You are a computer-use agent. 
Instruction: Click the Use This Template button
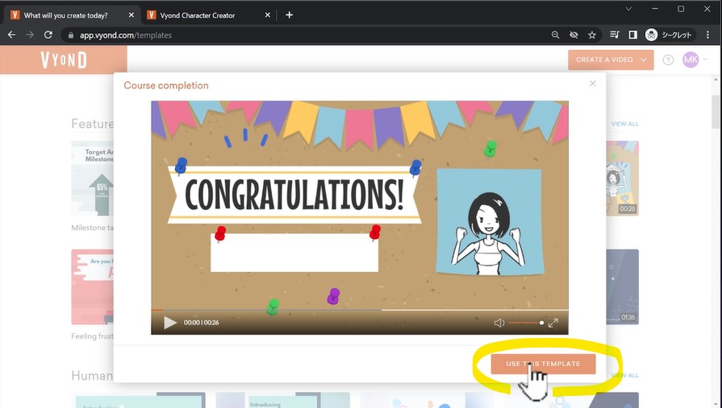[543, 364]
